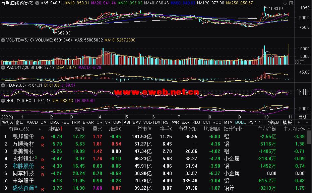Open stock 银邦股份 in the list
Screen dimensions: 312x193
[x=23, y=136]
